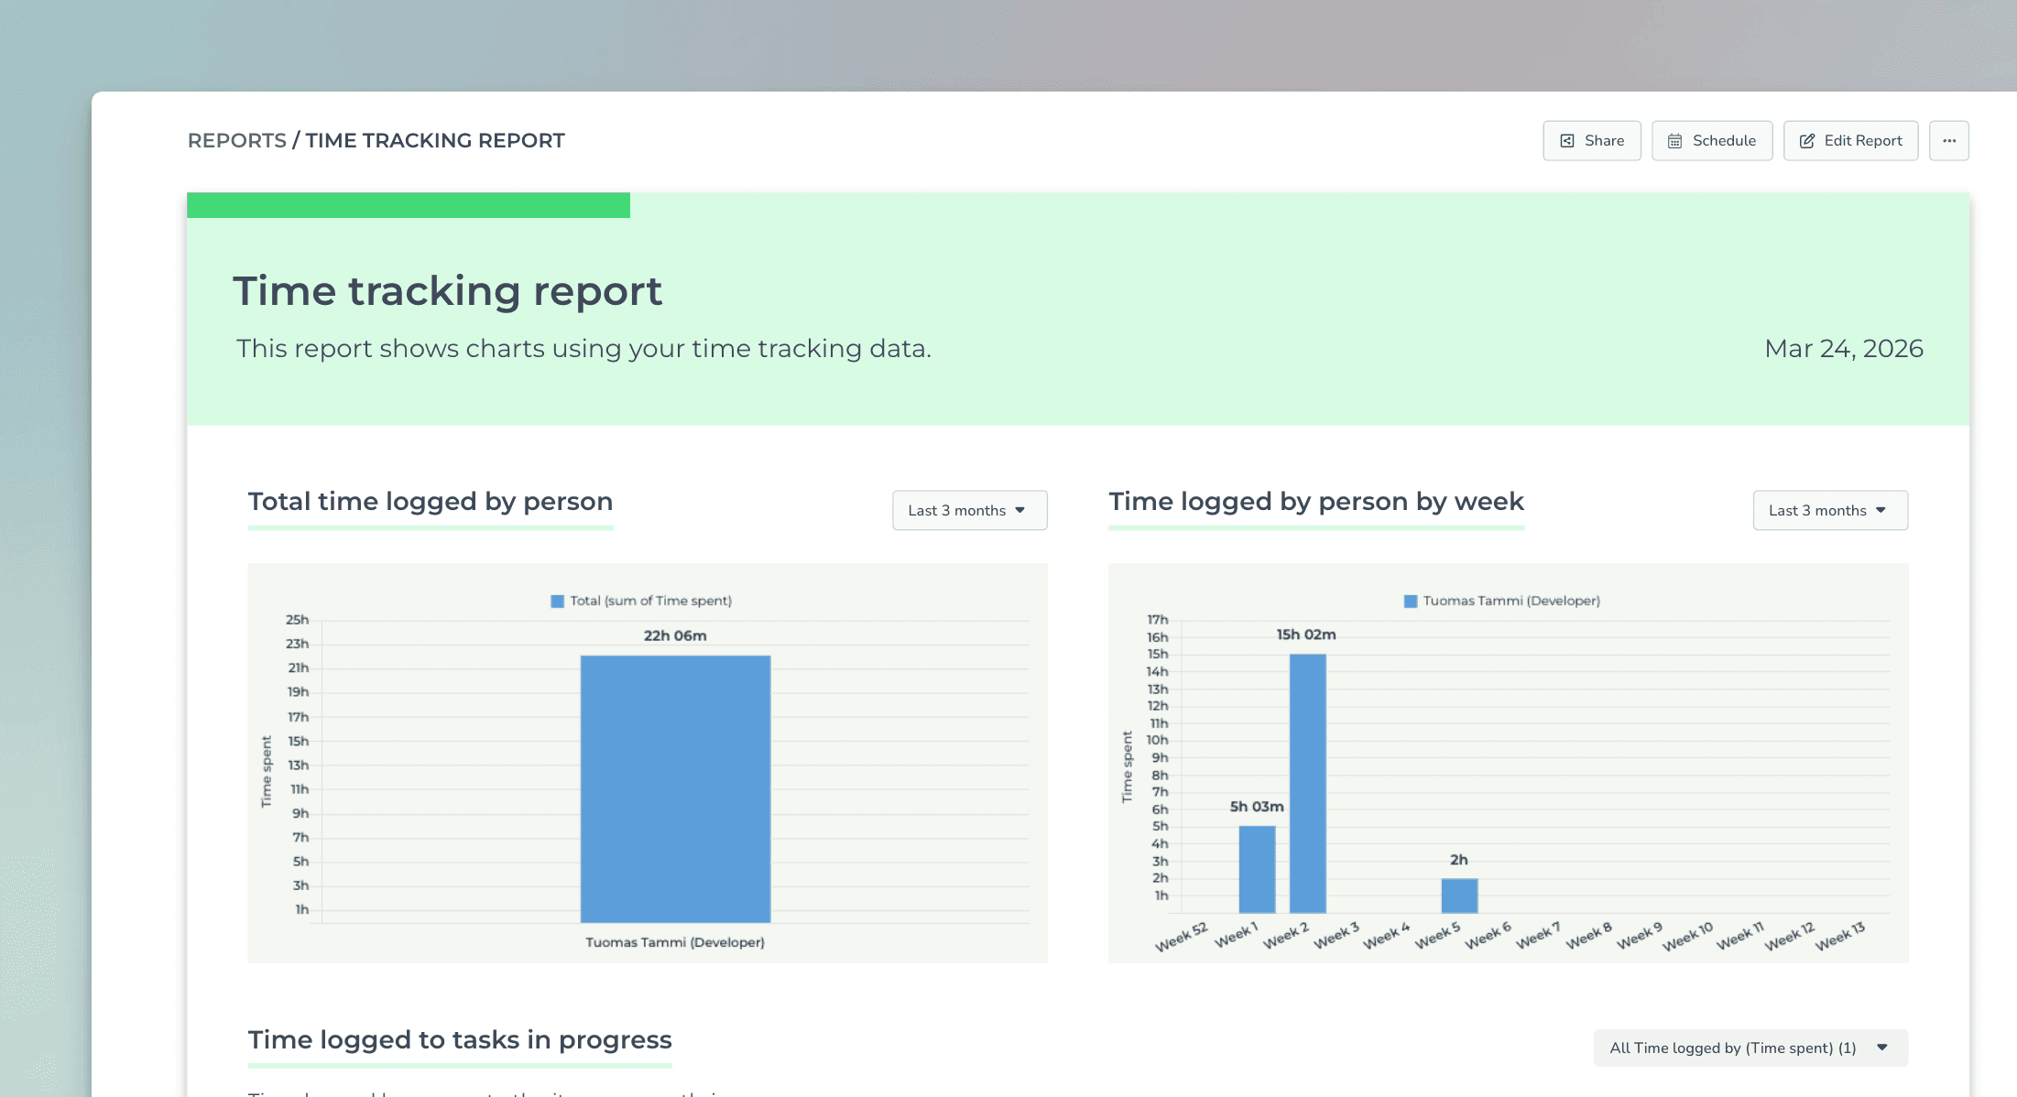Click the pencil icon on Edit Report
Screen dimensions: 2017x1097
click(x=1806, y=141)
